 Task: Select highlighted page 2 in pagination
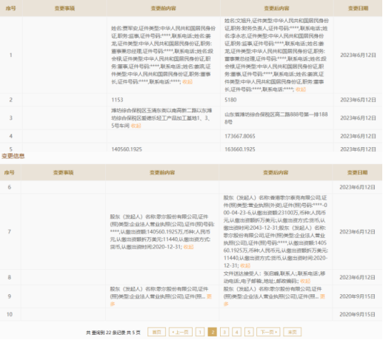point(213,332)
